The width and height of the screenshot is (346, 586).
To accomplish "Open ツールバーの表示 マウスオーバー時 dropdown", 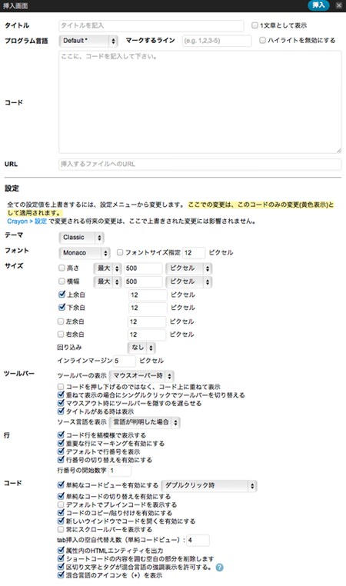I will coord(141,376).
